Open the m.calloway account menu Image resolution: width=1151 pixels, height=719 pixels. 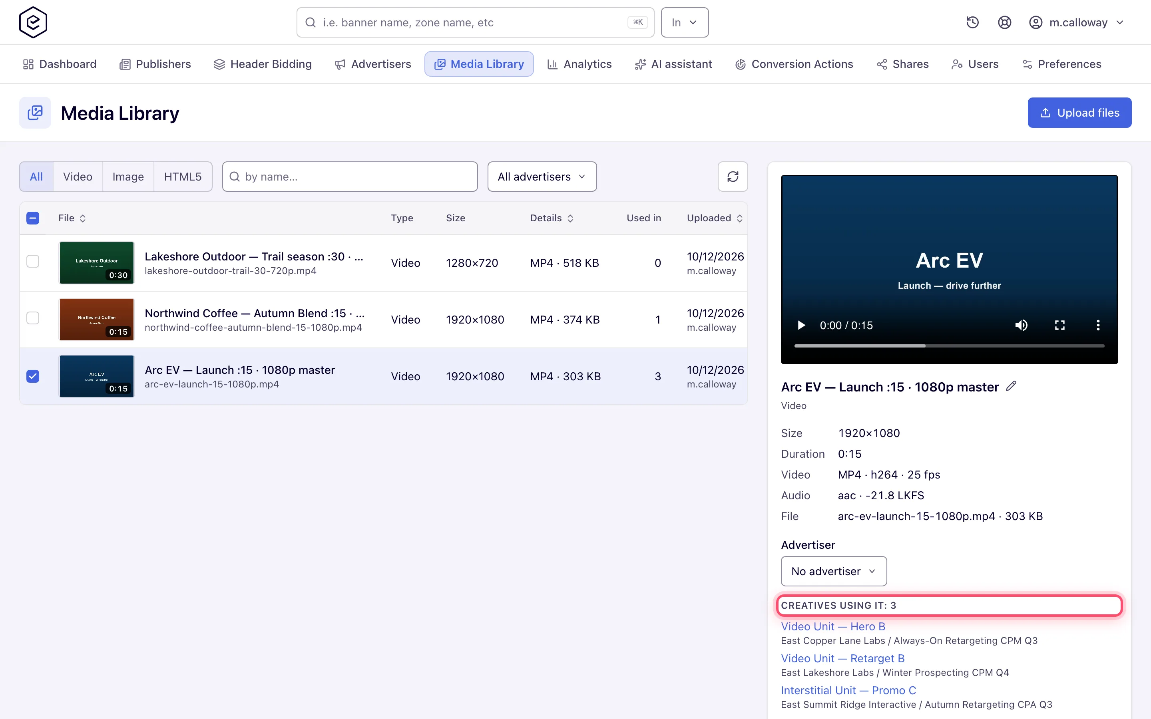tap(1076, 22)
